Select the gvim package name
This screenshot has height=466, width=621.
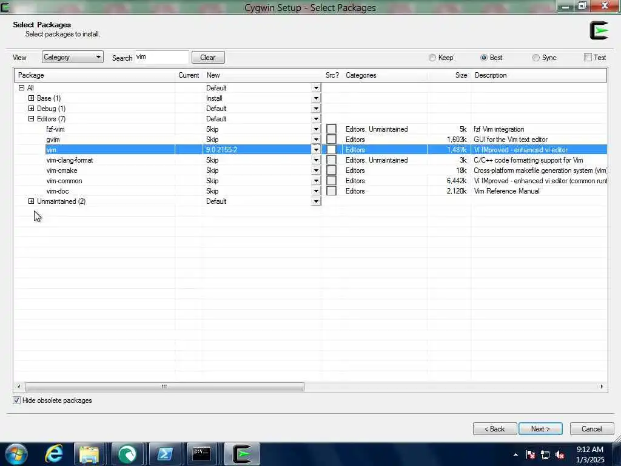[x=53, y=140]
